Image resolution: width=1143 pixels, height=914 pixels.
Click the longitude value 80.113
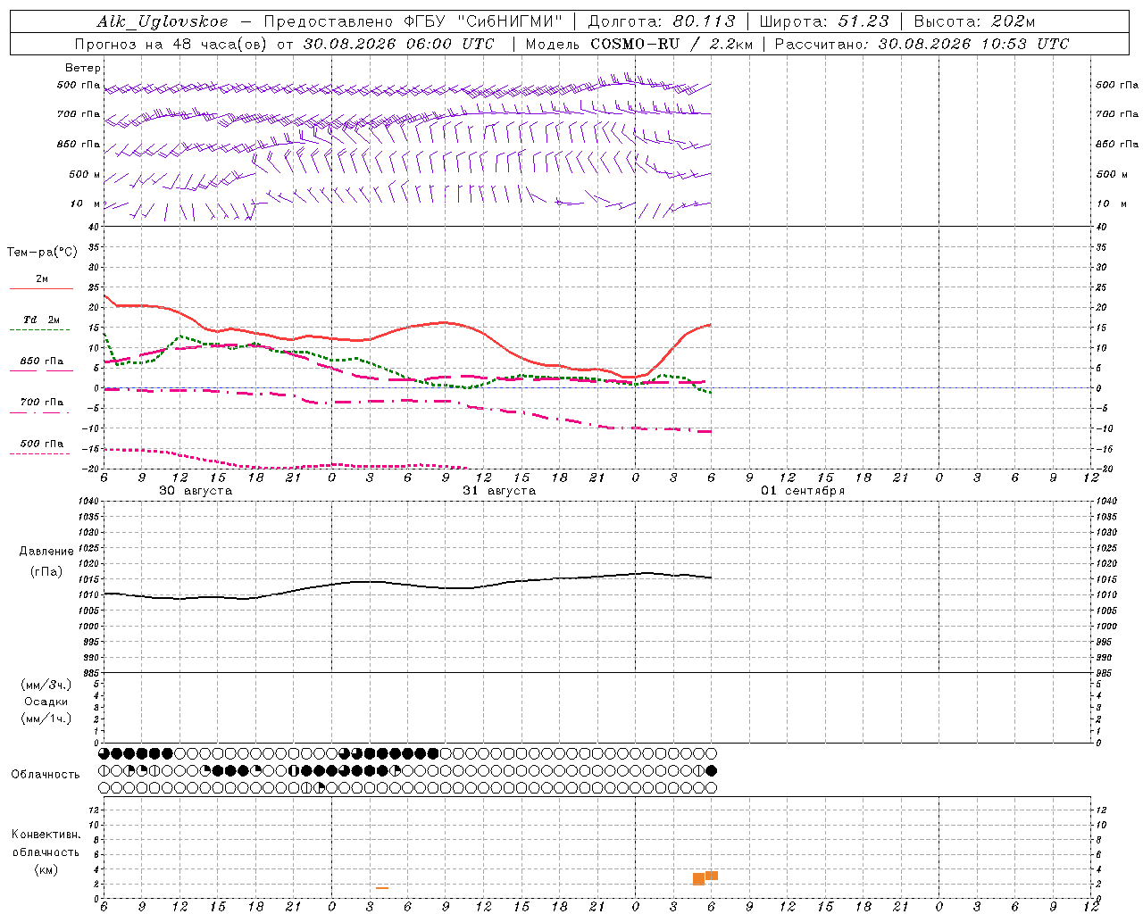point(705,21)
